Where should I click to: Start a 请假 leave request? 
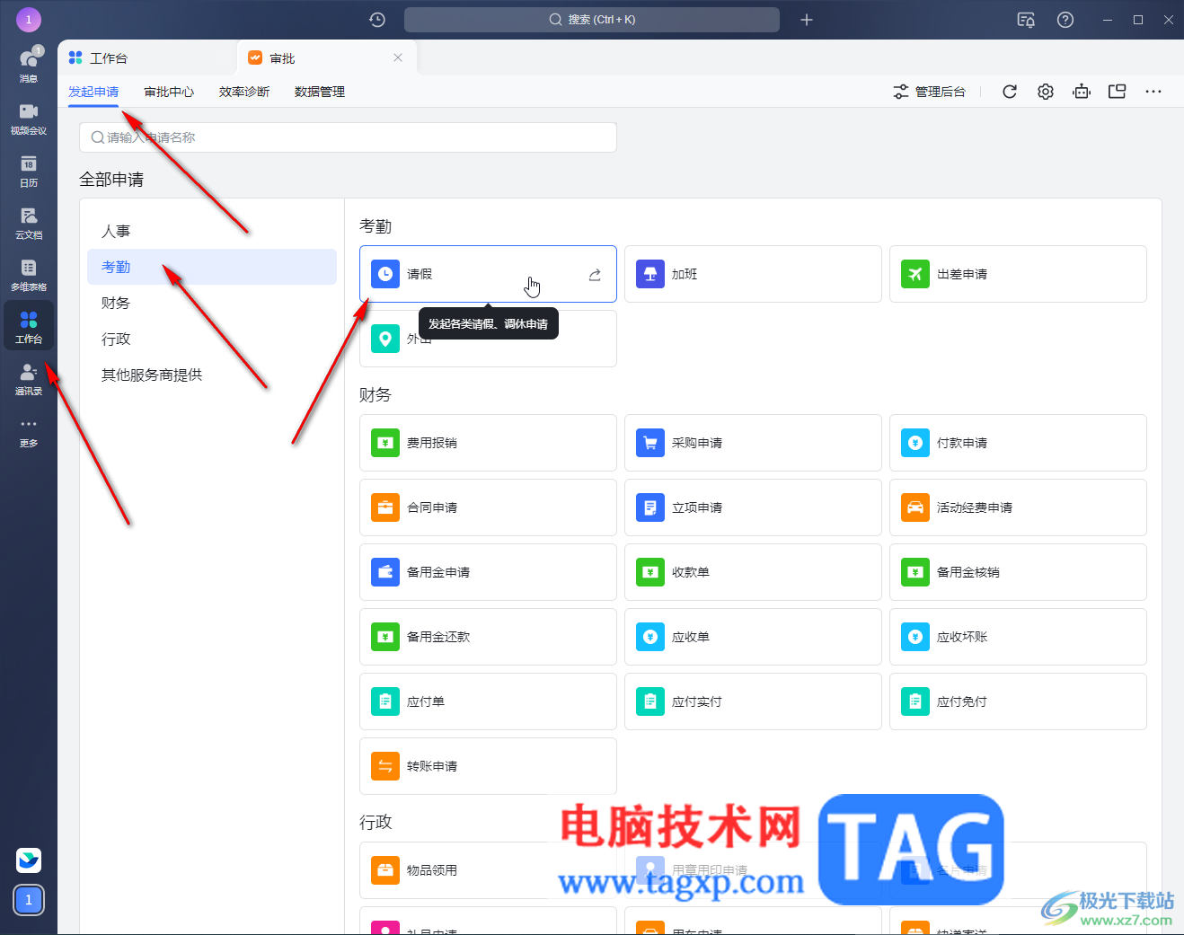click(x=488, y=274)
